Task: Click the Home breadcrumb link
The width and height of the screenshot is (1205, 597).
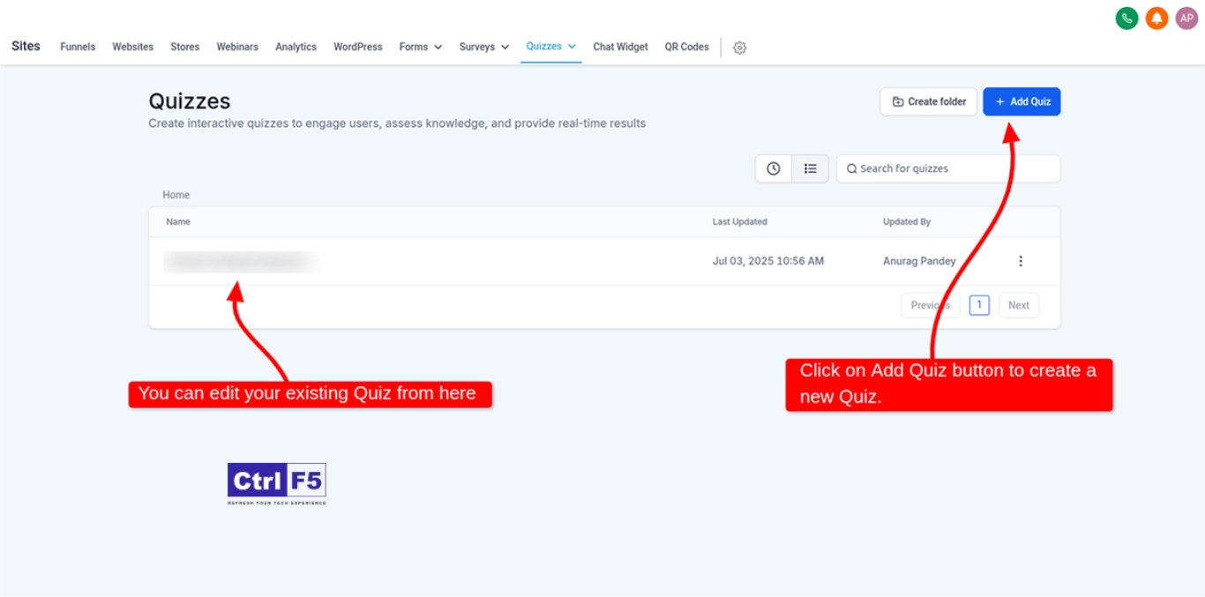Action: coord(176,195)
